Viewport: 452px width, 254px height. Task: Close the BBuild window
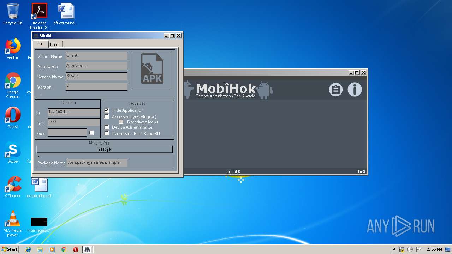tap(179, 36)
